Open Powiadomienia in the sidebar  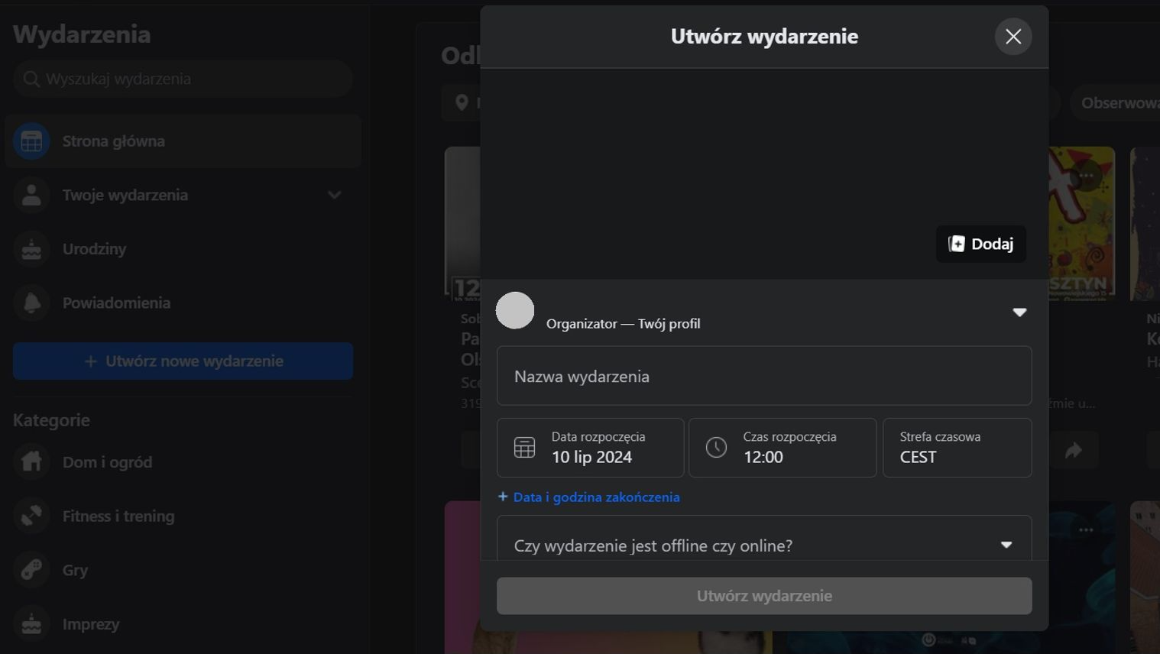[183, 303]
